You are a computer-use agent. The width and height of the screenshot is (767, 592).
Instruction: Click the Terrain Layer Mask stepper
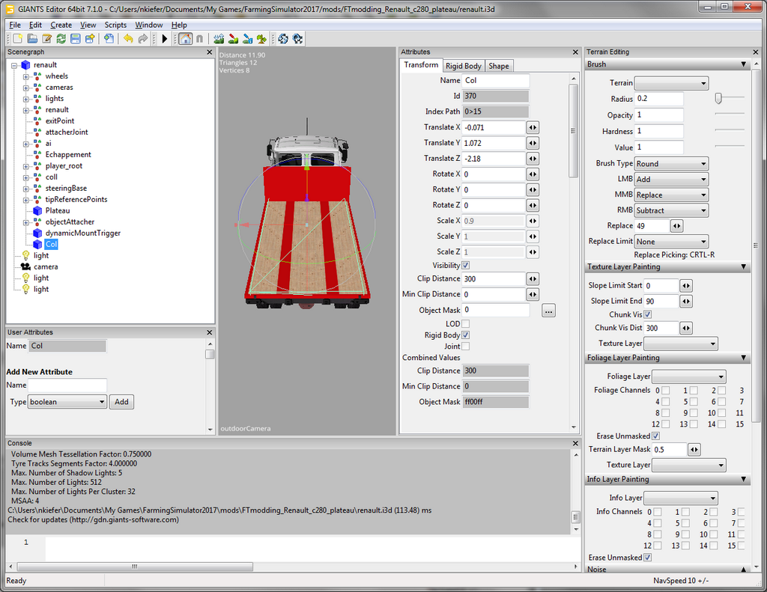click(694, 449)
